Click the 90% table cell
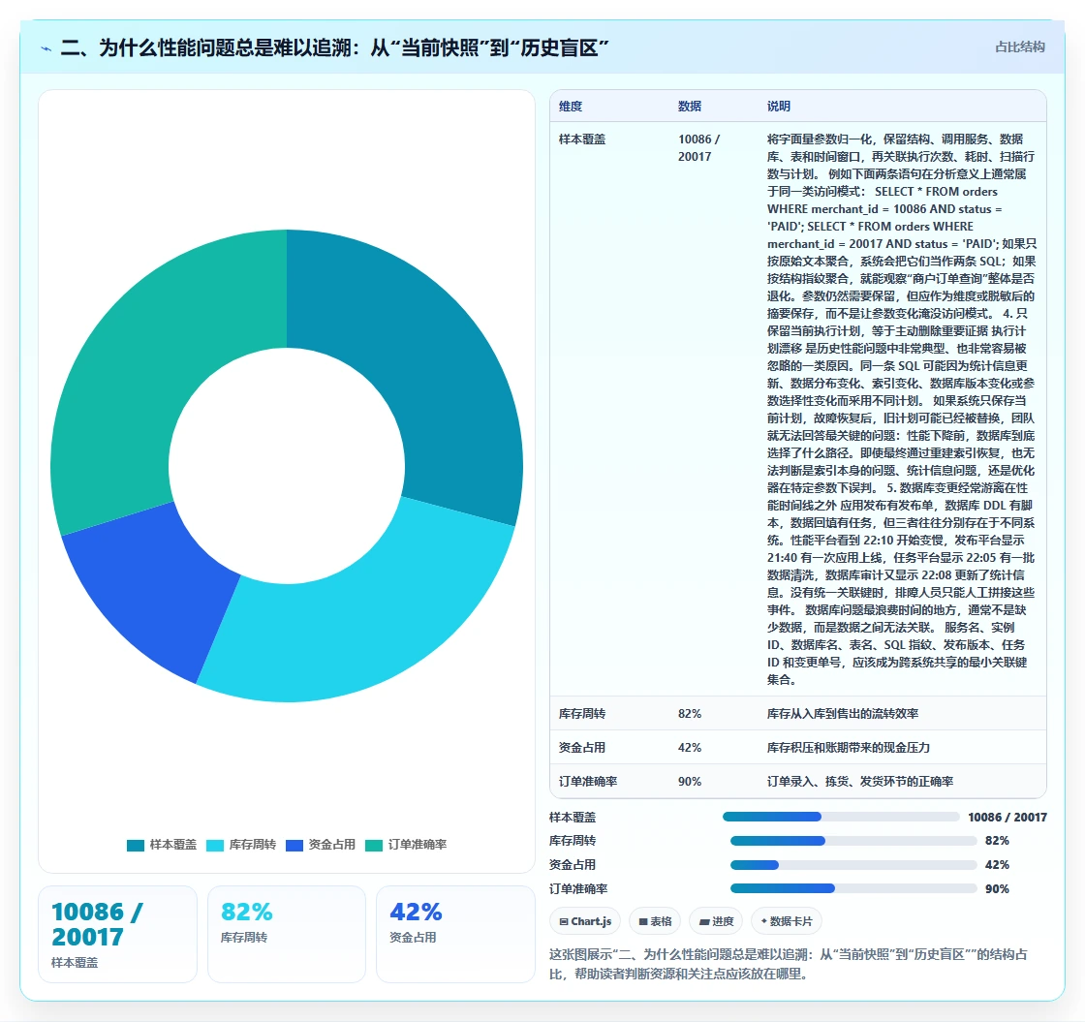Screen dimensions: 1085x1022 [690, 781]
